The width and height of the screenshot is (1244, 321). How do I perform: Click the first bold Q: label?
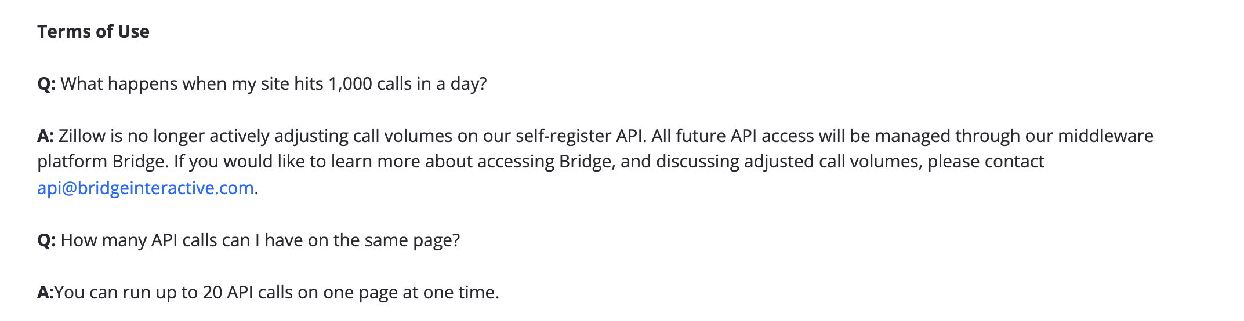[x=46, y=84]
